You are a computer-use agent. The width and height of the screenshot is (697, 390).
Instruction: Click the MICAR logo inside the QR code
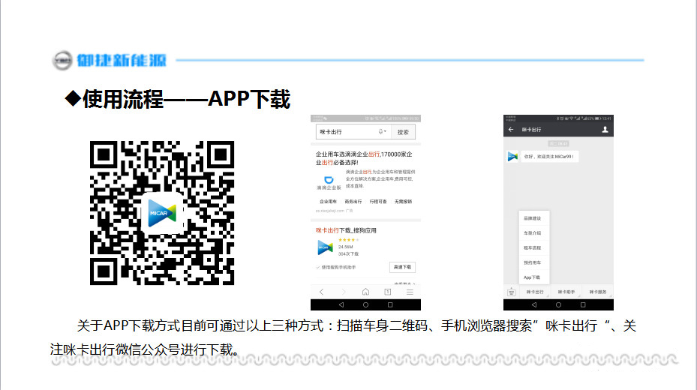pos(162,213)
